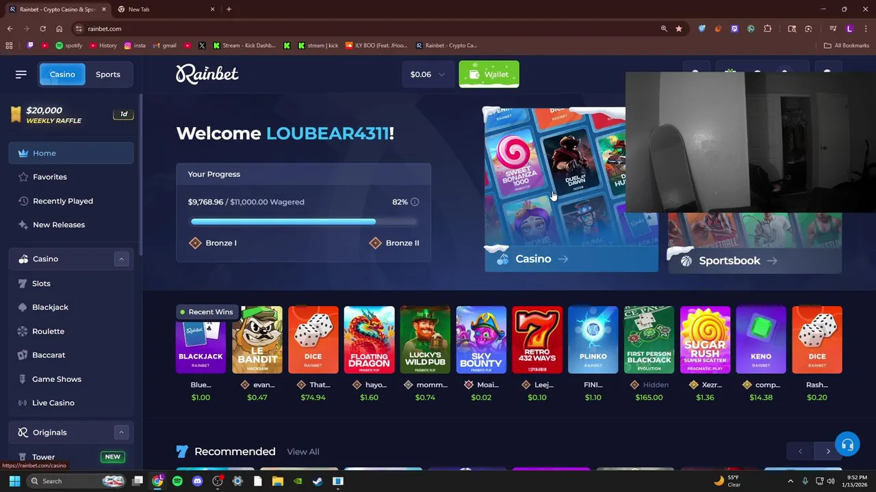Open the media controls icon in Chrome toolbar
The image size is (876, 492).
click(x=833, y=29)
